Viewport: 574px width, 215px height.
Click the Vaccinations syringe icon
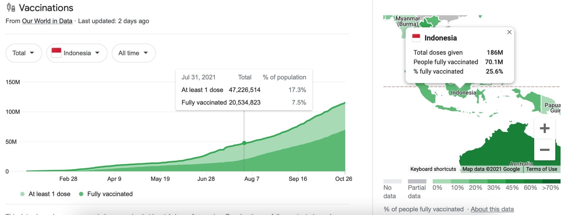(11, 8)
